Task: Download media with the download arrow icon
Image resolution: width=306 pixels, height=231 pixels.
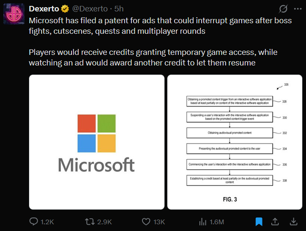Action: 293,222
